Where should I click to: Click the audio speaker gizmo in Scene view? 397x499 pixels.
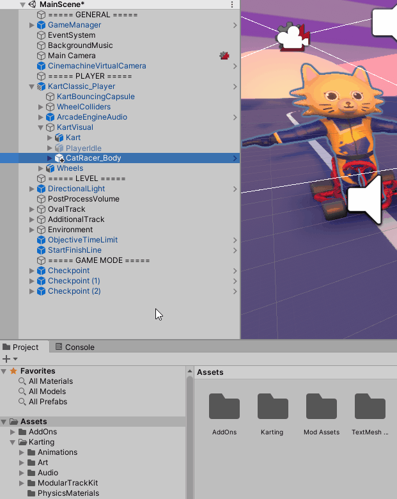(365, 200)
